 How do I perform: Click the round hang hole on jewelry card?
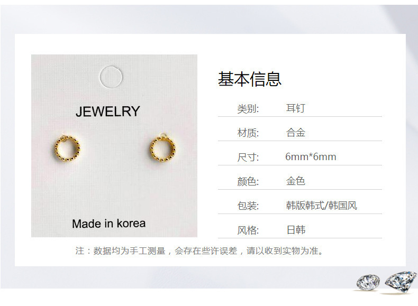tap(111, 77)
